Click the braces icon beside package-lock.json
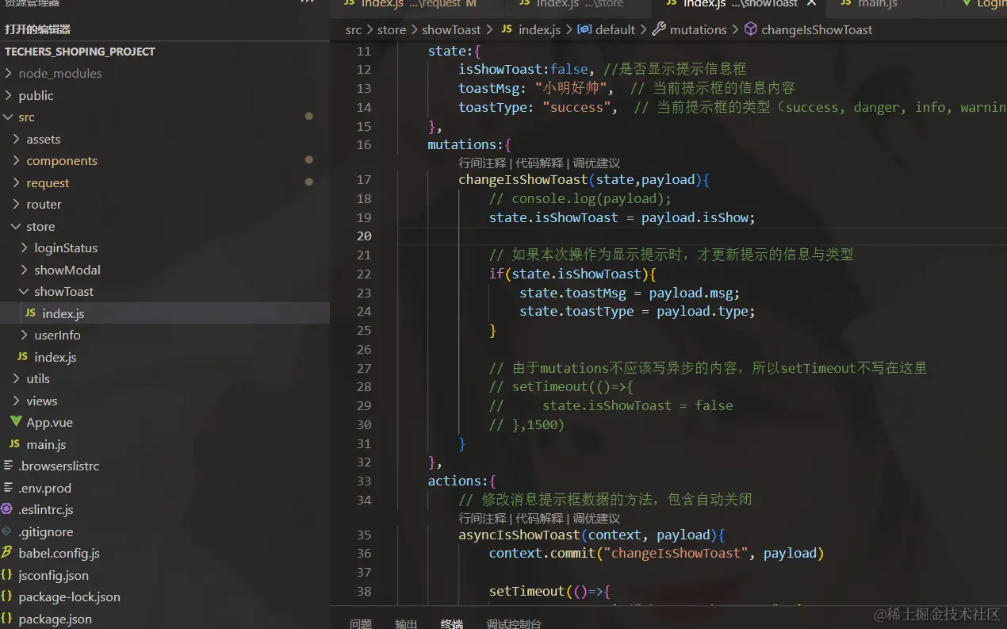Screen dimensions: 1007x629 [x=6, y=596]
